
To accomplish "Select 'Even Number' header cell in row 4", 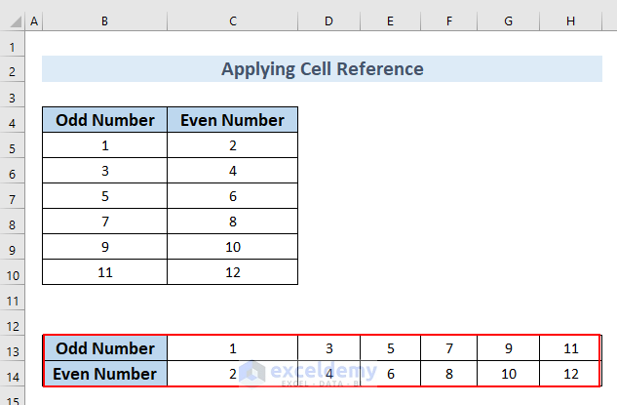I will (232, 121).
